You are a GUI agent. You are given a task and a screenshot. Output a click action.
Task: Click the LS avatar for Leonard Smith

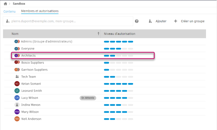[x=17, y=91]
